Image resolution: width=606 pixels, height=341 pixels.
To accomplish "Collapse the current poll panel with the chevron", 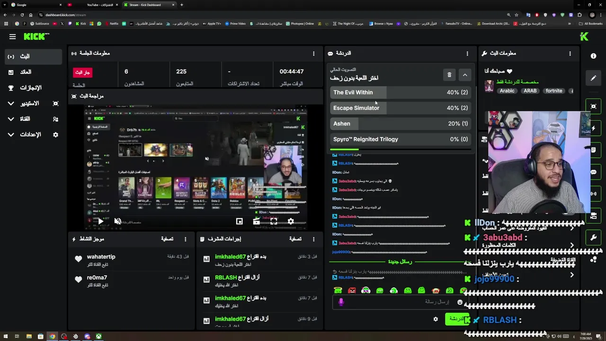I will tap(465, 75).
